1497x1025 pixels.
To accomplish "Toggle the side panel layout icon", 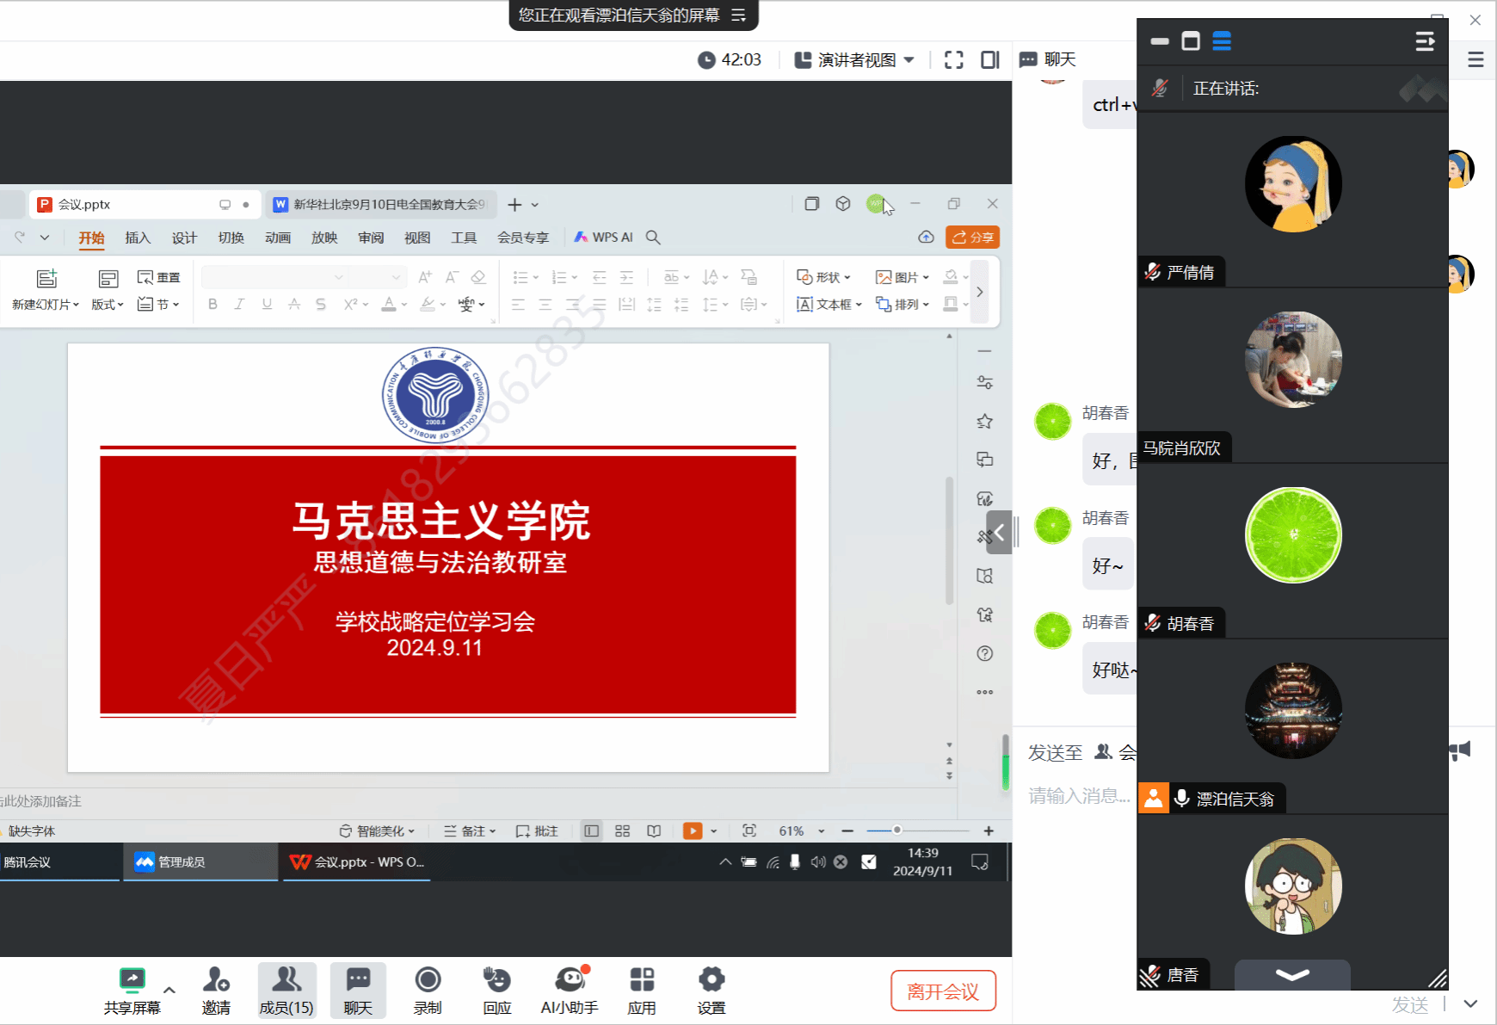I will (x=989, y=59).
